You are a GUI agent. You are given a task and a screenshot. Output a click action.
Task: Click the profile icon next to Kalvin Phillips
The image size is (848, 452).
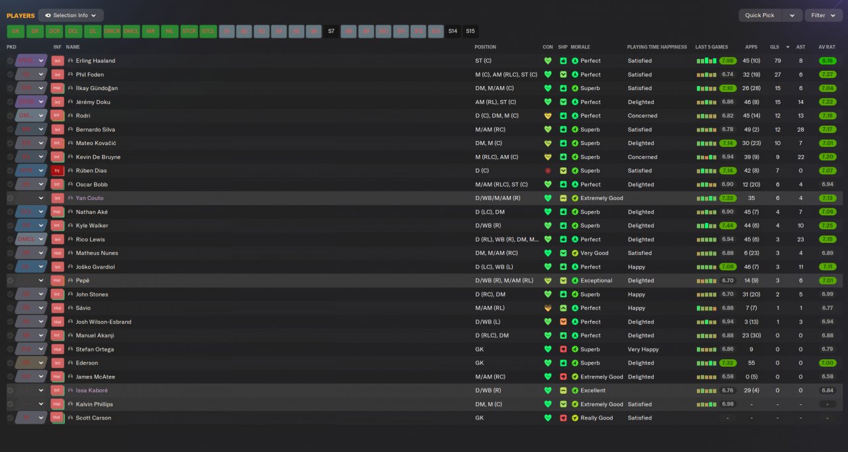click(71, 404)
